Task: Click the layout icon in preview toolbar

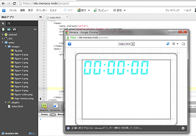Action: coord(183,44)
